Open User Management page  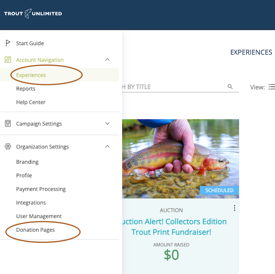39,216
